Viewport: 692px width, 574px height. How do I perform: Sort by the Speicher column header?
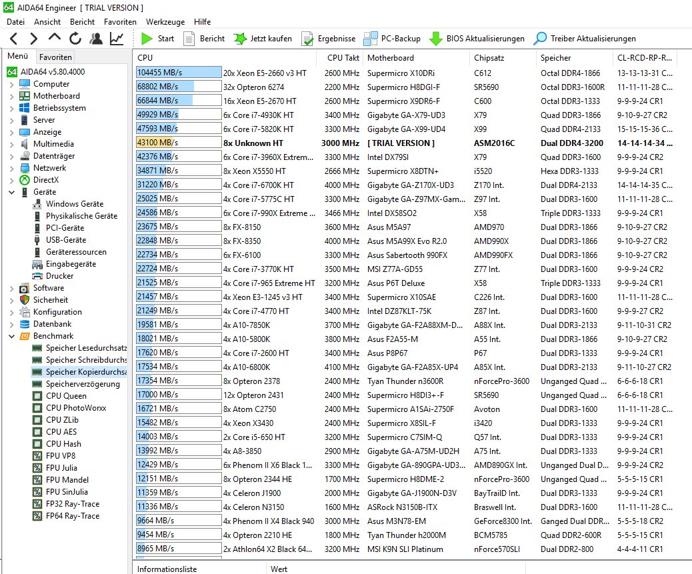(x=575, y=58)
